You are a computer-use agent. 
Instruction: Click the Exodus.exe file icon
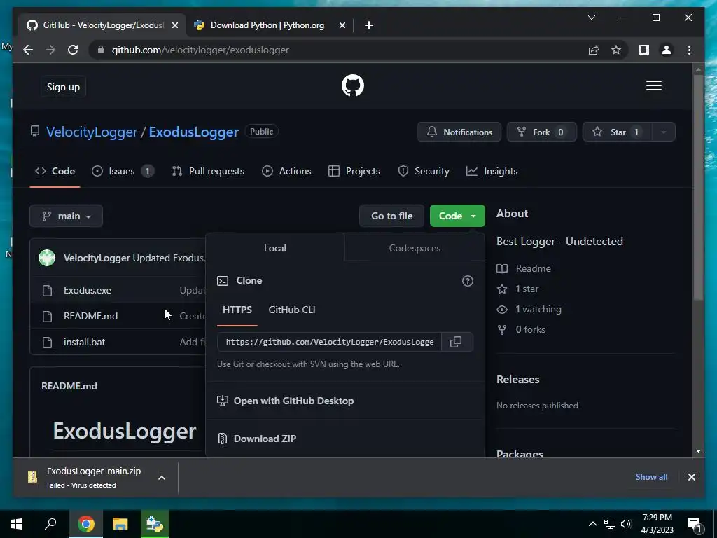tap(47, 291)
